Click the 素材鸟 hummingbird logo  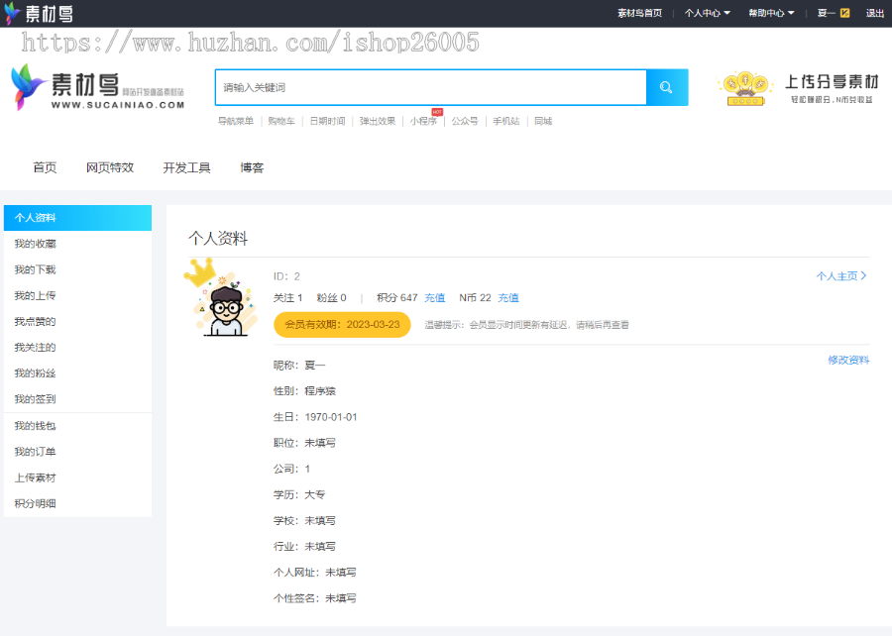(x=97, y=87)
